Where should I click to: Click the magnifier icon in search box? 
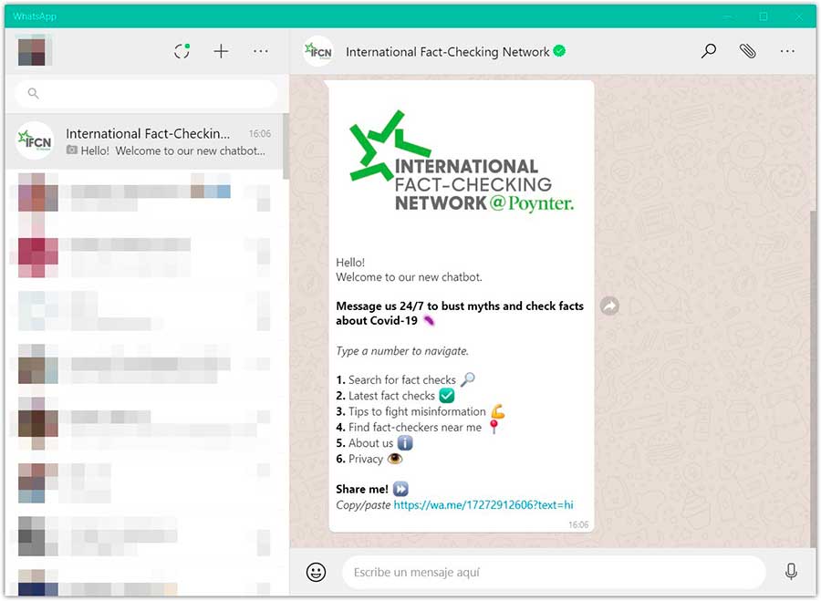(33, 93)
